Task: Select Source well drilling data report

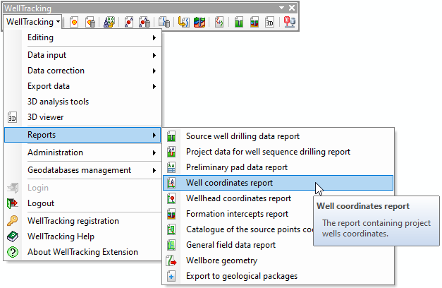Action: pos(278,136)
